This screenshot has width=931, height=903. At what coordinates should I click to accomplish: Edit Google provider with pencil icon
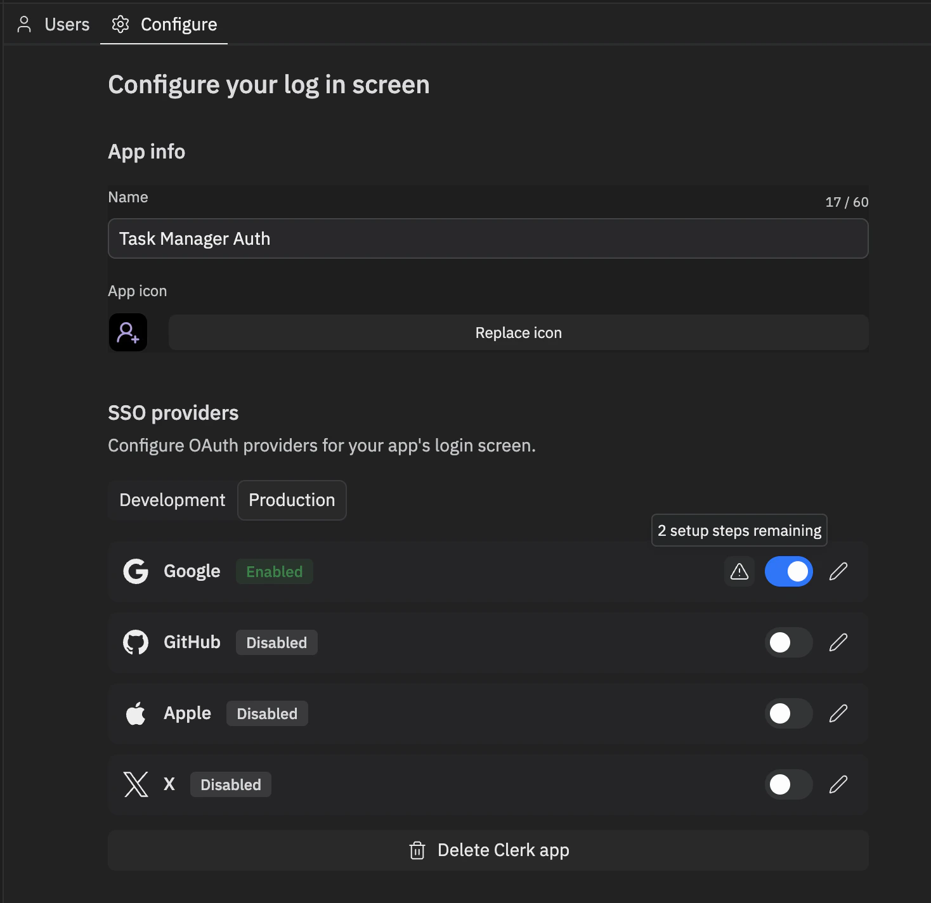click(838, 571)
